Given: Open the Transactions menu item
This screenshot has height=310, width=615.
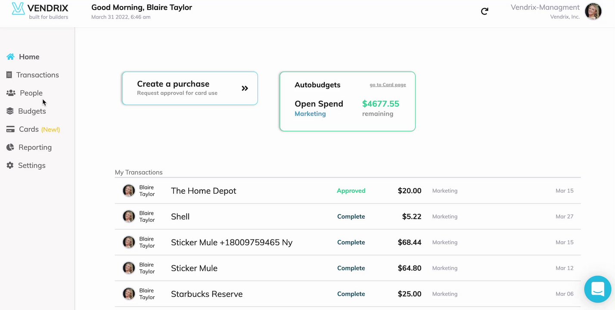Looking at the screenshot, I should [x=37, y=75].
